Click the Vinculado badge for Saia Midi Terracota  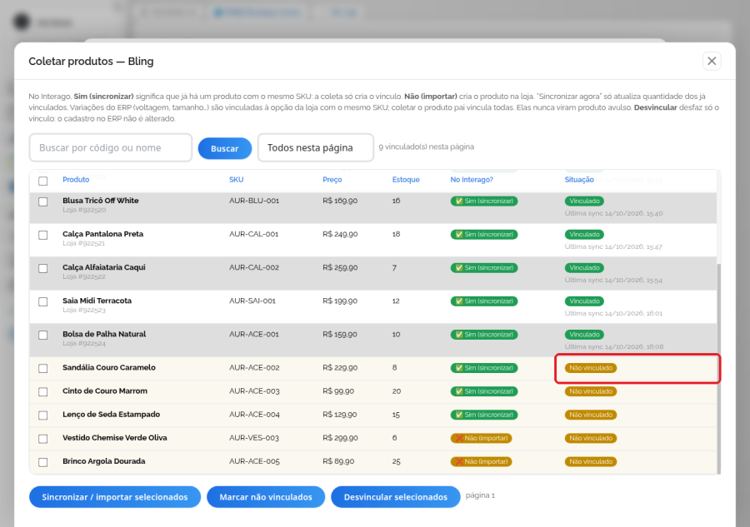pyautogui.click(x=584, y=301)
